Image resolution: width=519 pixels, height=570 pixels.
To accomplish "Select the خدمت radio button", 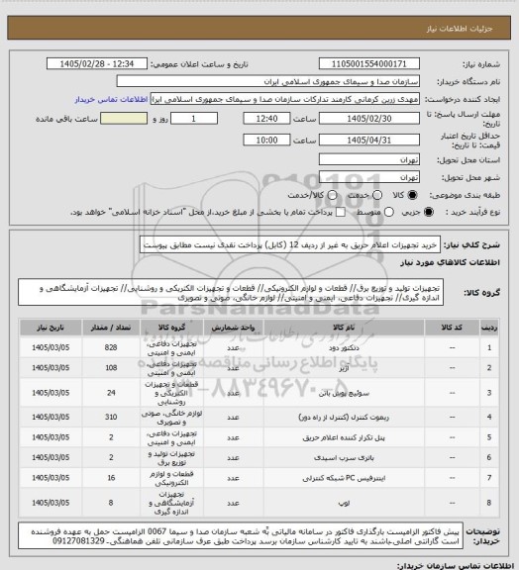I will [377, 195].
